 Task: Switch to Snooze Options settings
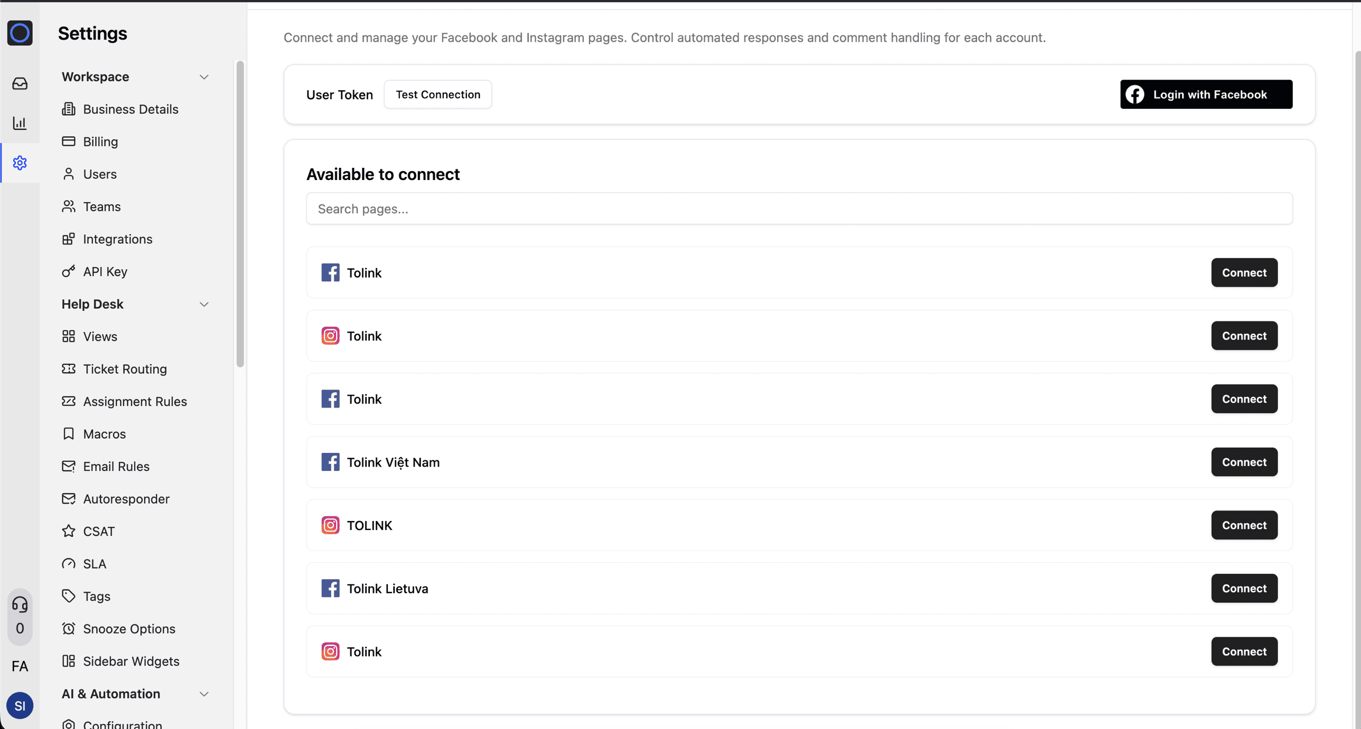coord(129,628)
